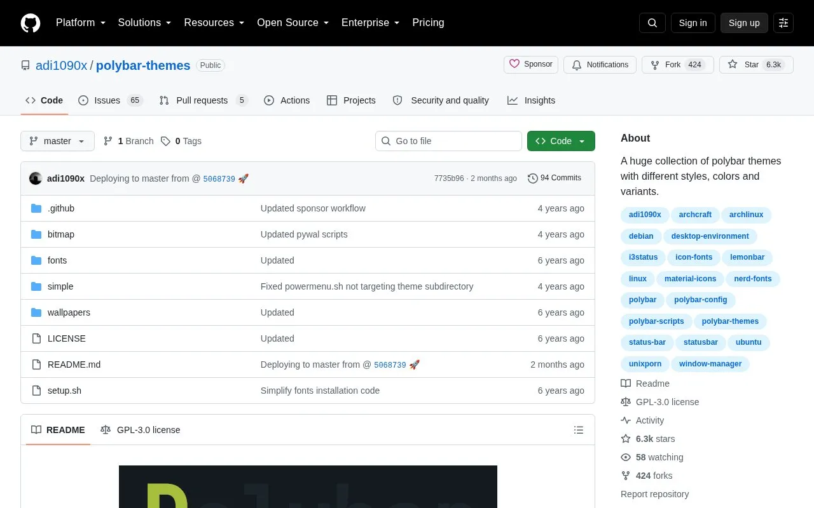814x508 pixels.
Task: Go to the GitHub home logo
Action: (x=31, y=23)
